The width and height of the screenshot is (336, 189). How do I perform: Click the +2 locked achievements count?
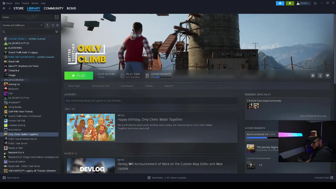tap(260, 165)
